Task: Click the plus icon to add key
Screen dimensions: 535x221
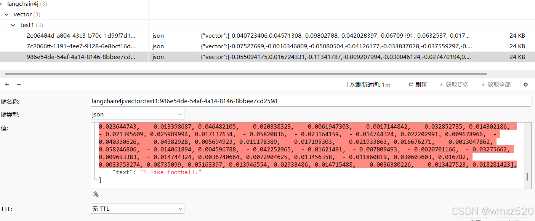Action: (x=7, y=84)
